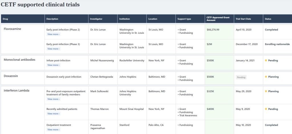Screen dimensions: 292x134
Task: Click the gray Pending start date badge
Action: [x=241, y=77]
